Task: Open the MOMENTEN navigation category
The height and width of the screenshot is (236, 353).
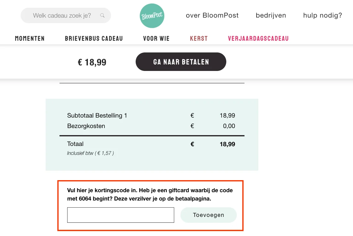Action: click(x=30, y=38)
